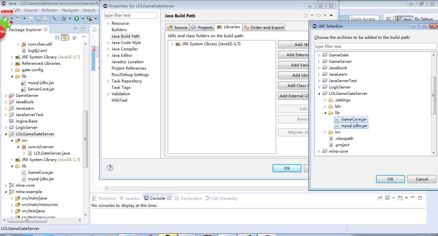Open the Debug icon dropdown arrow
This screenshot has height=236, width=438.
click(69, 19)
